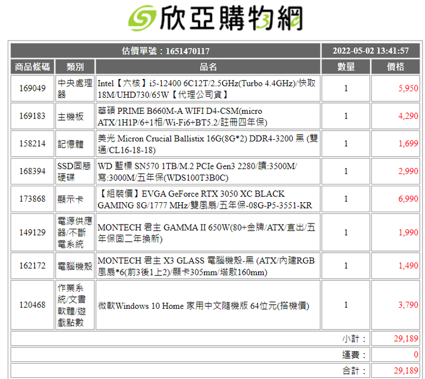Click quantity 1 in the Windows 10 row
Viewport: 425px width, 379px height.
coord(346,305)
